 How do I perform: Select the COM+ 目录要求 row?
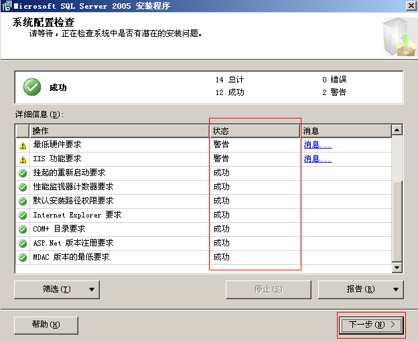point(204,230)
